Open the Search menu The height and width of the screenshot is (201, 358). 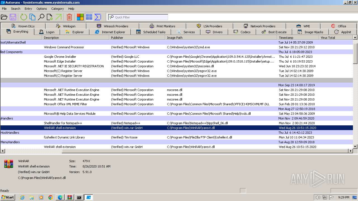coord(16,9)
